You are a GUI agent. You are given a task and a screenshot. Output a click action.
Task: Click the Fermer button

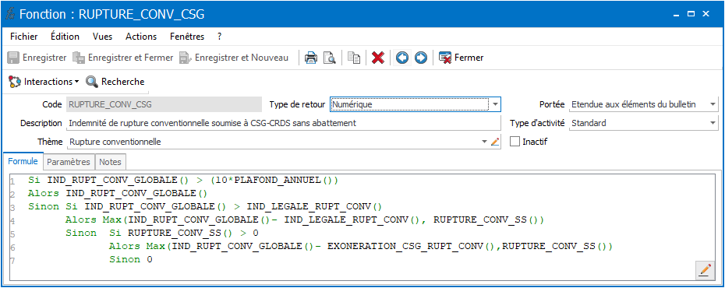[x=461, y=58]
